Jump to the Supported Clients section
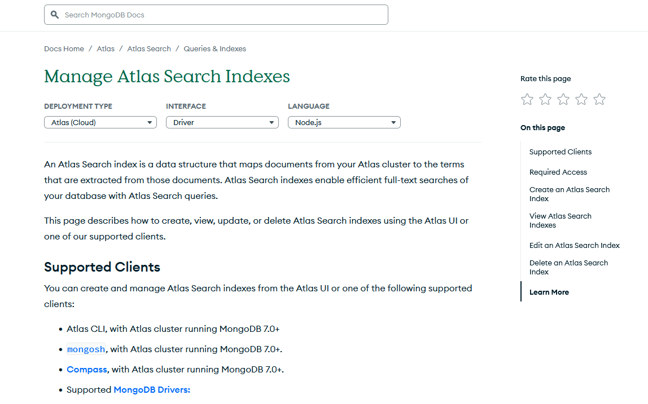 560,152
